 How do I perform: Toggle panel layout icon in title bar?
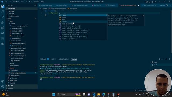(149, 2)
